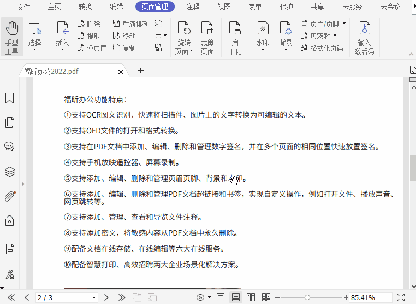This screenshot has width=416, height=304.
Task: Toggle night mode moon icon
Action: [x=200, y=297]
